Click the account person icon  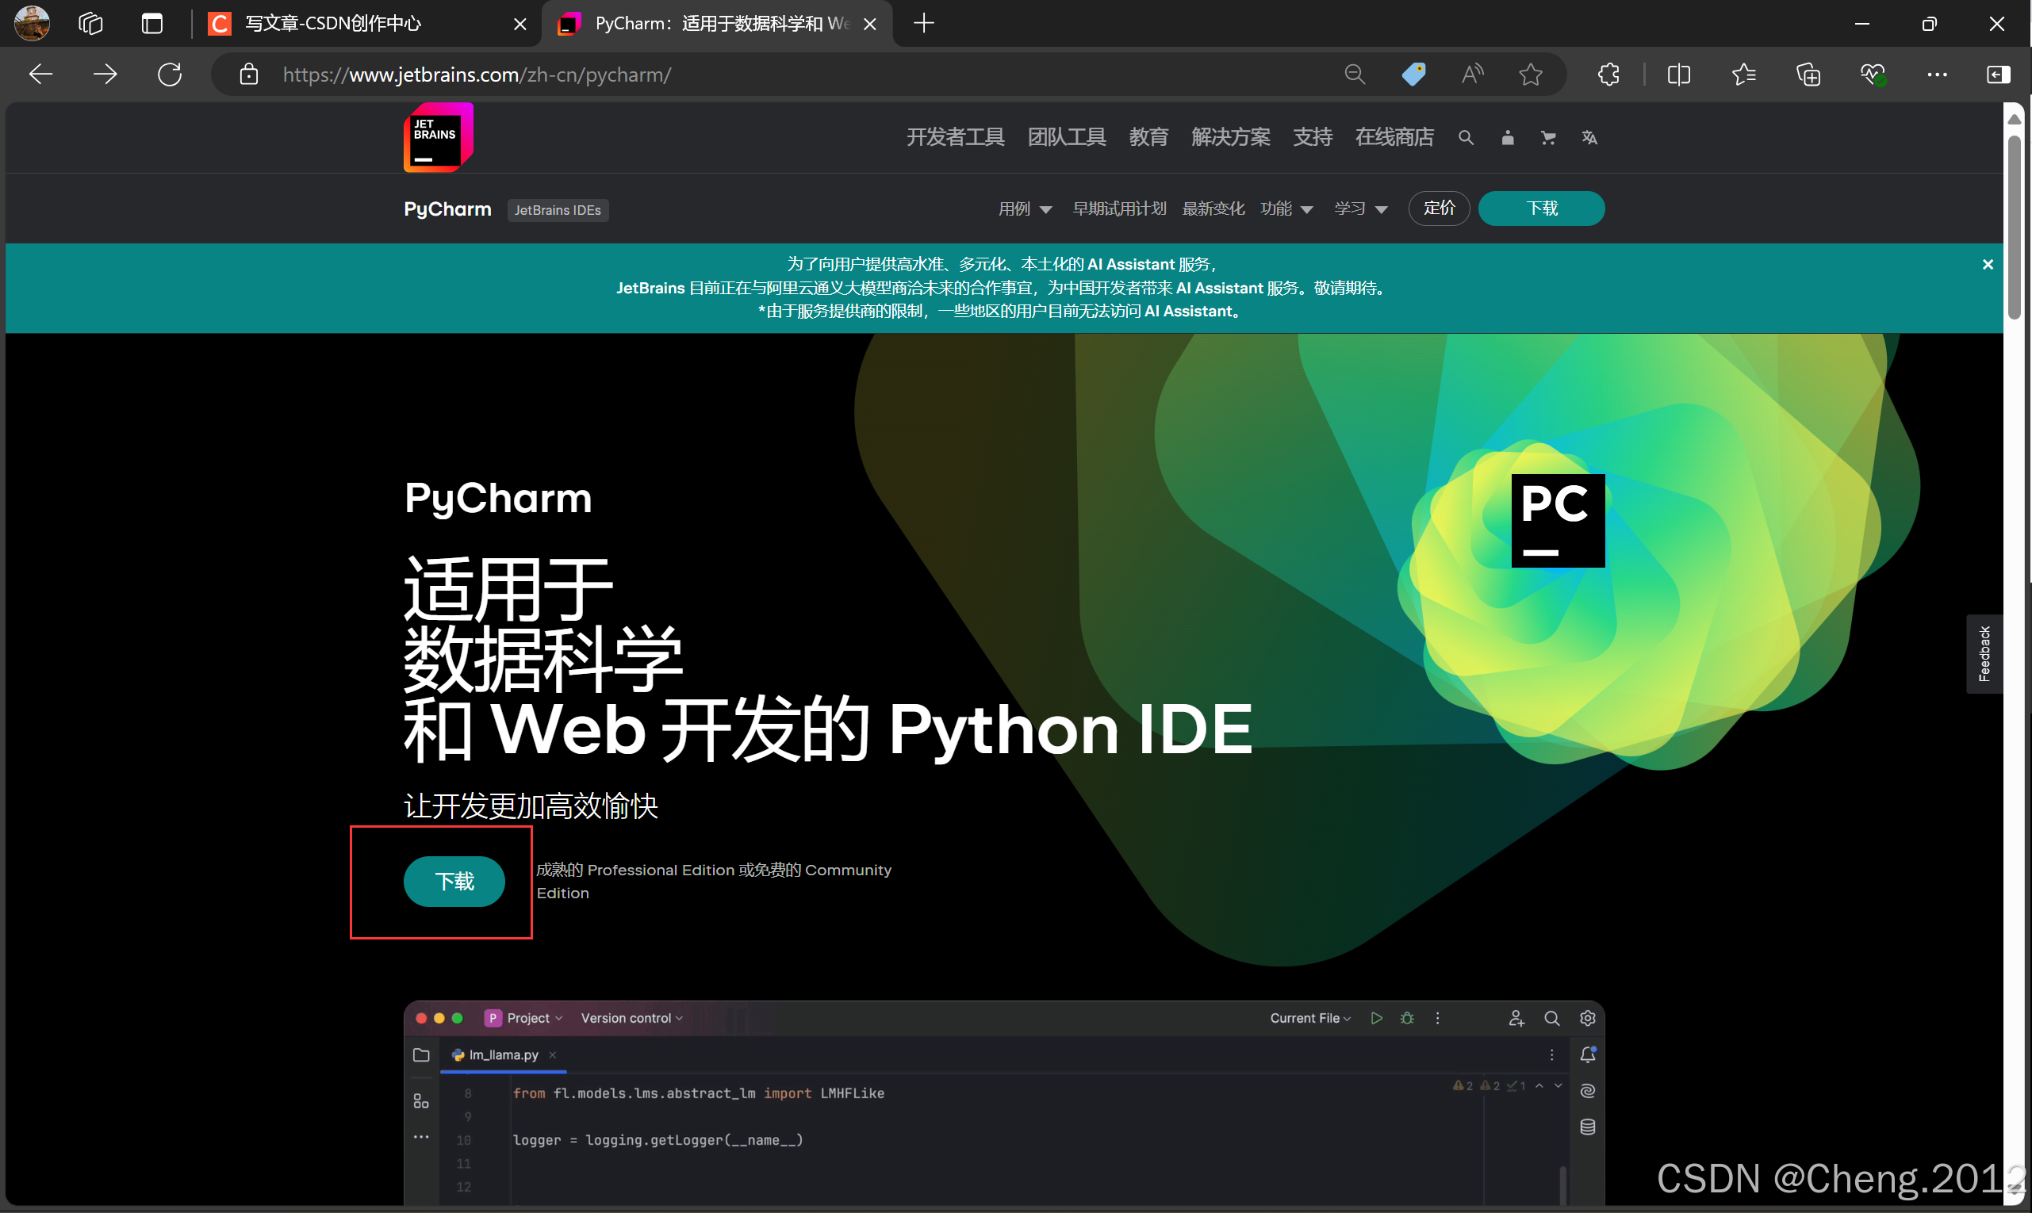[1507, 137]
